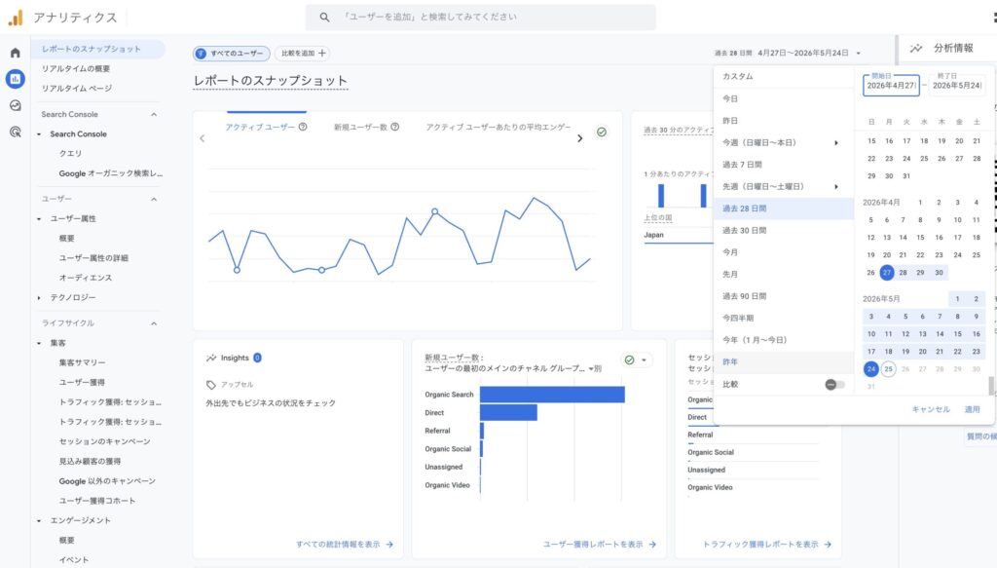The image size is (997, 568).
Task: Open the date range dropdown arrow
Action: click(x=859, y=54)
